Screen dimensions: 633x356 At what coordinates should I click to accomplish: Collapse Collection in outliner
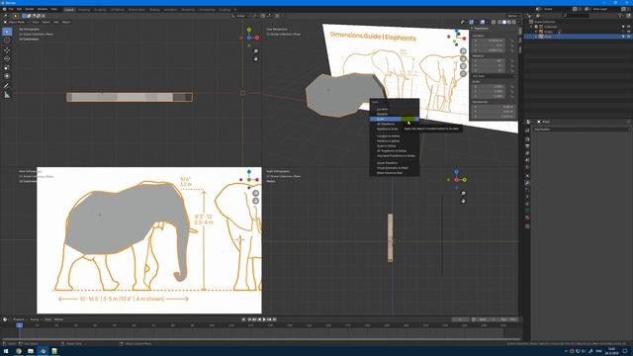(532, 27)
